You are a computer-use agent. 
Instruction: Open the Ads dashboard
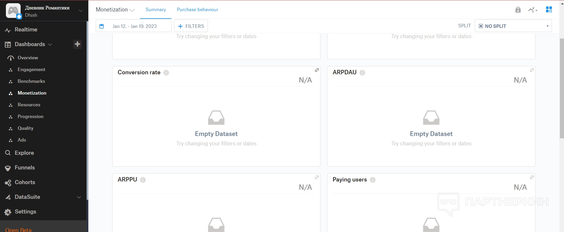[x=22, y=140]
